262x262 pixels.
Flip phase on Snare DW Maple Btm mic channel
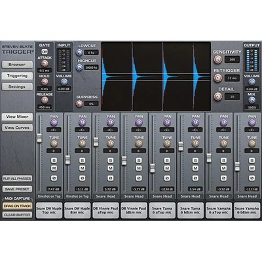82,178
